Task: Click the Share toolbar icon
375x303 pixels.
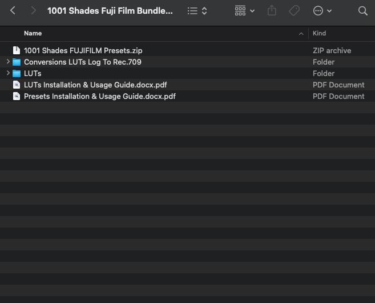Action: point(272,11)
